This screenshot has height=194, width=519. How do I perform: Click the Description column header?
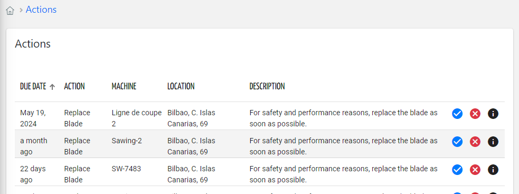tap(267, 87)
